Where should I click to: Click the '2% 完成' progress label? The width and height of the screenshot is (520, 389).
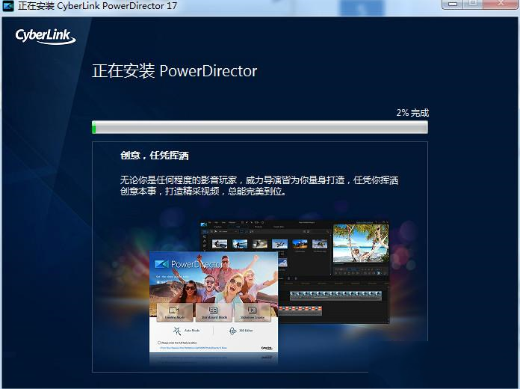412,112
